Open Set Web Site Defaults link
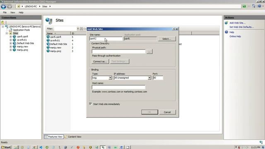This screenshot has width=265, height=149. coord(241,27)
